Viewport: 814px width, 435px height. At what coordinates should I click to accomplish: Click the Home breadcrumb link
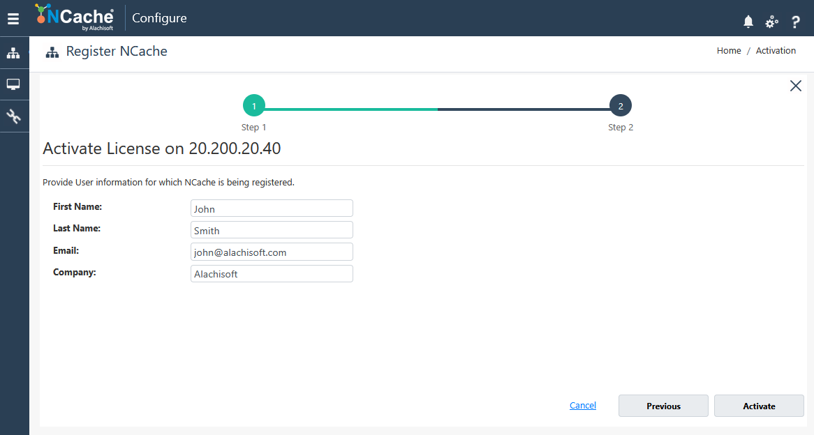729,51
